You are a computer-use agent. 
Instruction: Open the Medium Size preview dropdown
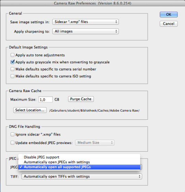click(x=95, y=142)
